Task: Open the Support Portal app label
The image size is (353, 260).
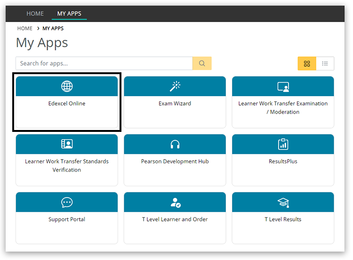Action: click(67, 220)
